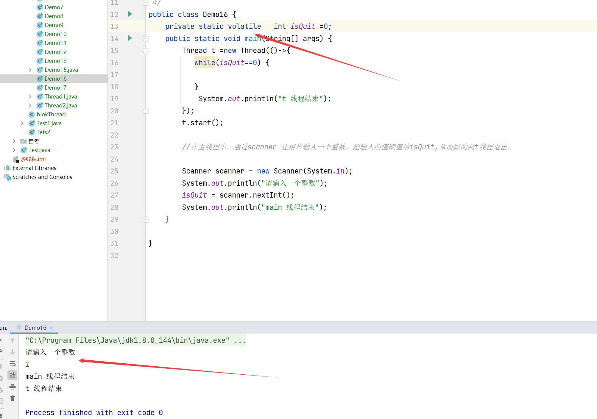Click the run gutter arrow beside main method
Screen dimensions: 597x419
pos(130,38)
